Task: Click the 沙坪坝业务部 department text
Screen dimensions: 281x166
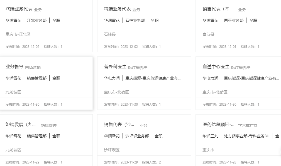Action: point(137,136)
